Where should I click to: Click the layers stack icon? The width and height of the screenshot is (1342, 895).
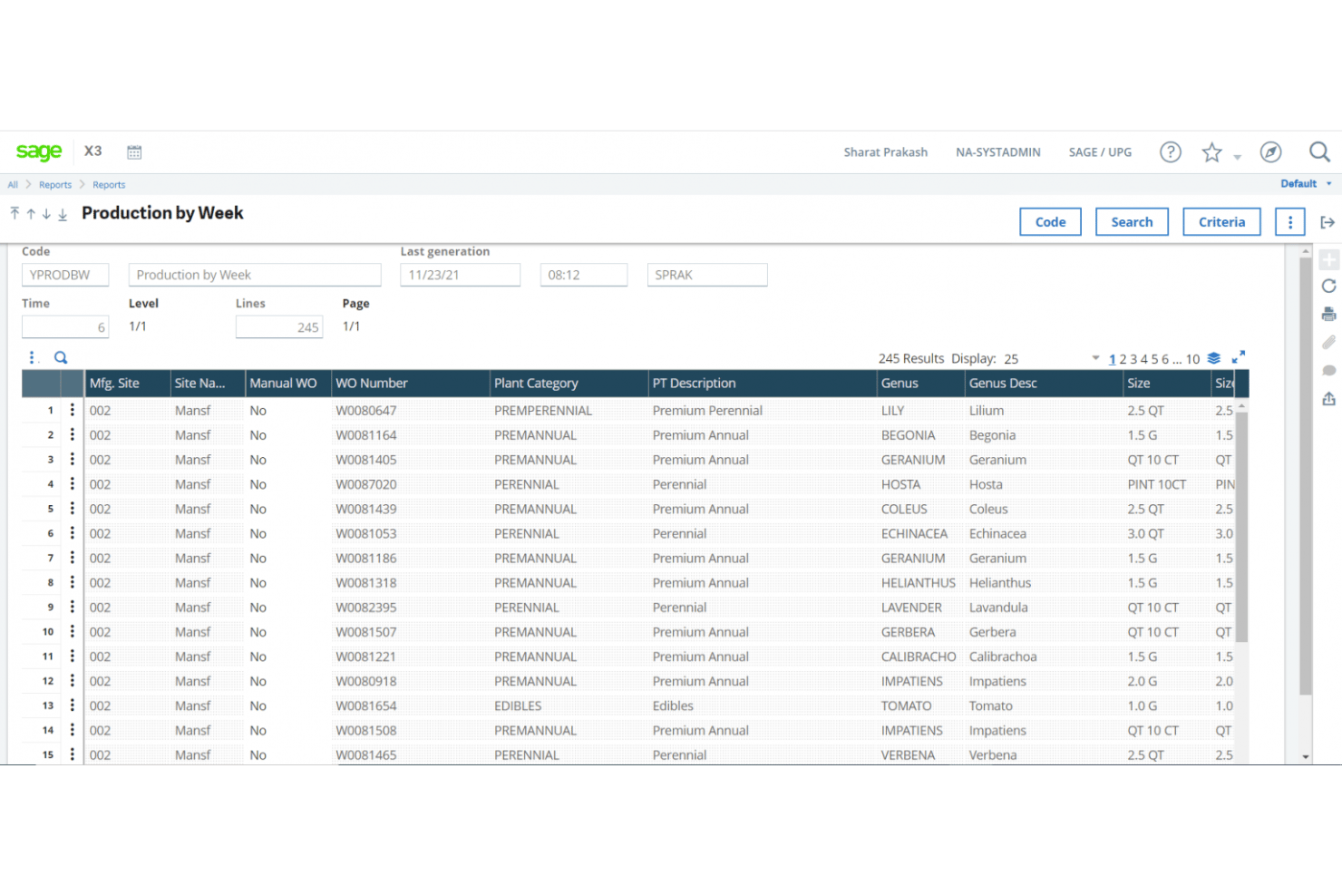1214,358
